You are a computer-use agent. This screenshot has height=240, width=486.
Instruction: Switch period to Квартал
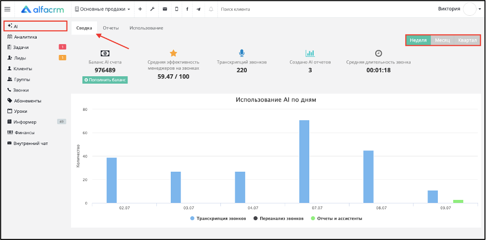(467, 40)
